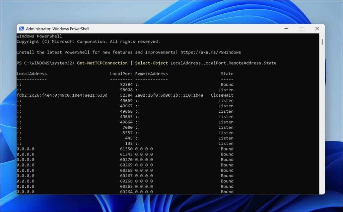343x212 pixels.
Task: Click the CloseWait state entry
Action: [222, 95]
